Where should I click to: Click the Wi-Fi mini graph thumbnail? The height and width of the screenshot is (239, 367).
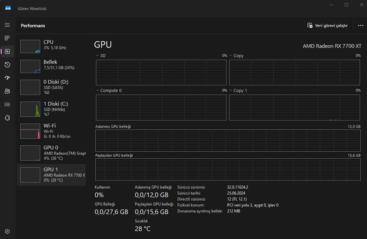[30, 131]
